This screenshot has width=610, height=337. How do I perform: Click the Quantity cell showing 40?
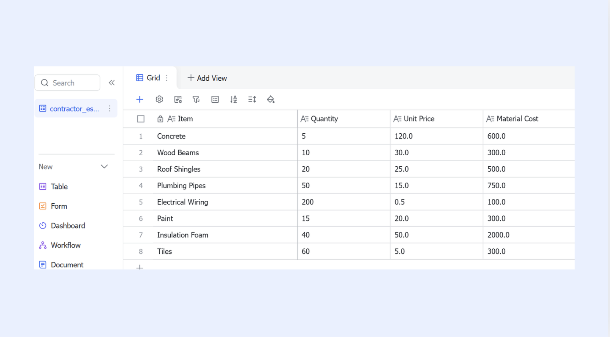point(344,235)
